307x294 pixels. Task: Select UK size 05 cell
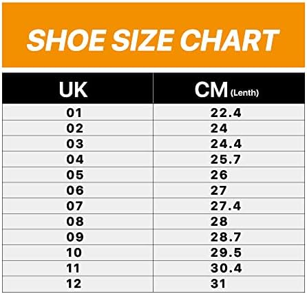pyautogui.click(x=78, y=175)
